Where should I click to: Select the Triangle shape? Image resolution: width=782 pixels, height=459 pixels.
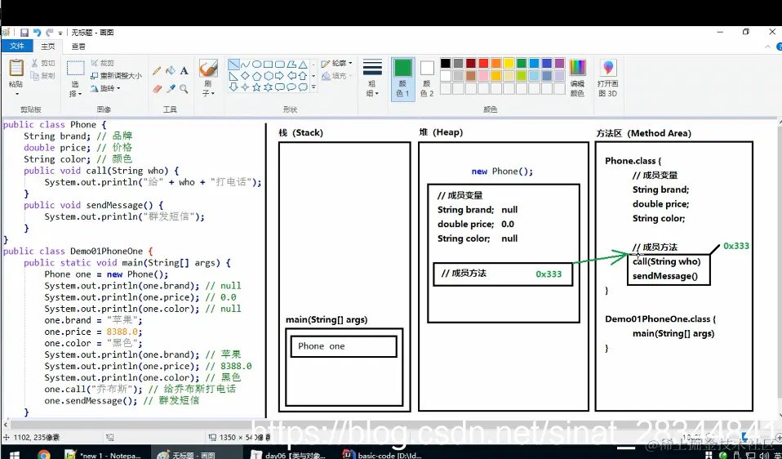coord(303,65)
